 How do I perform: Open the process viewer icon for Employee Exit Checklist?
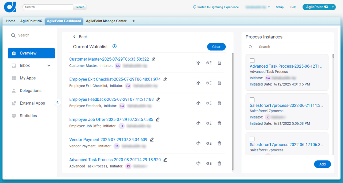198,83
